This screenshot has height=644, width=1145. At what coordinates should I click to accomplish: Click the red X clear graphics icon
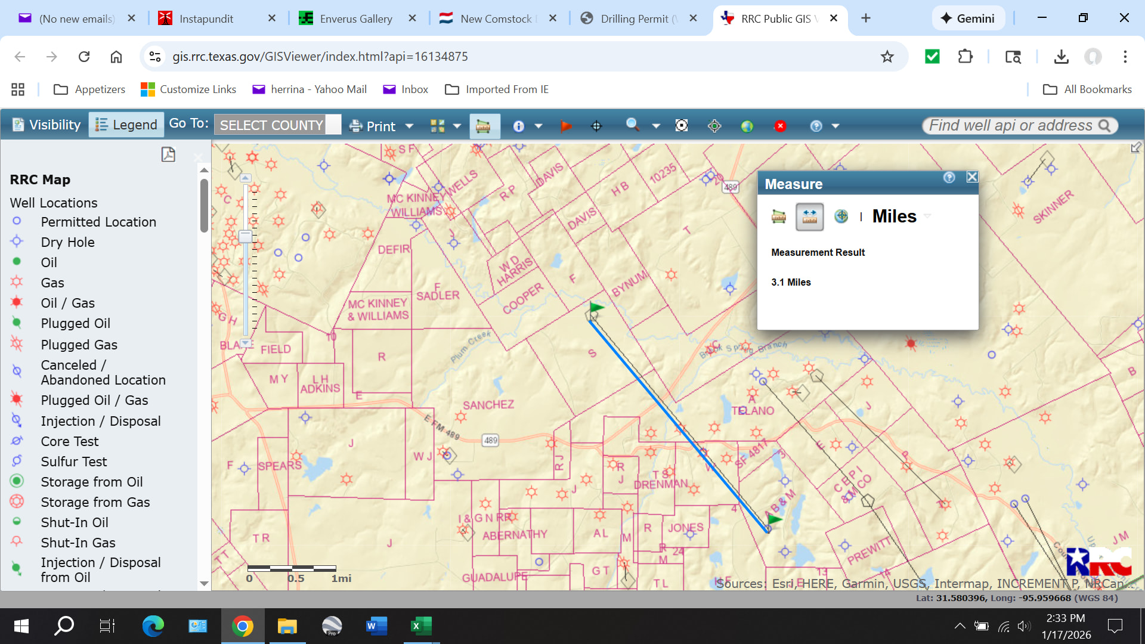point(780,126)
